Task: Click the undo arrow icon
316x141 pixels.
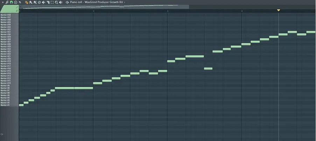Action: click(20, 2)
